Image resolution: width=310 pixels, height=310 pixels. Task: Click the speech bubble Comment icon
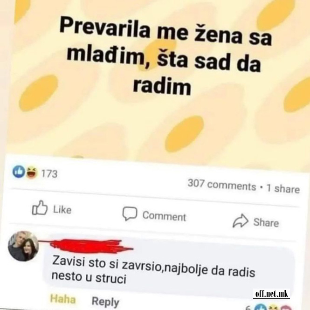pyautogui.click(x=130, y=214)
